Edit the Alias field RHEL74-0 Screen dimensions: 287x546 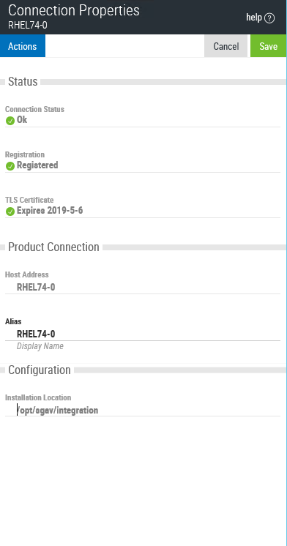[x=143, y=334]
